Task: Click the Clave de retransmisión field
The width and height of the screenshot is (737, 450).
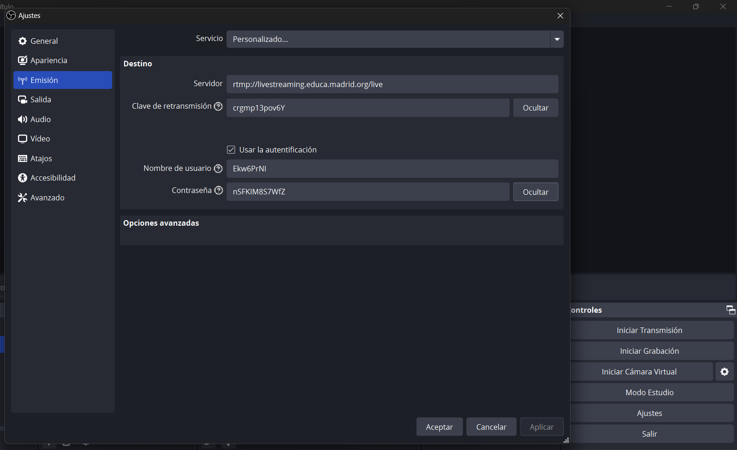Action: [368, 108]
